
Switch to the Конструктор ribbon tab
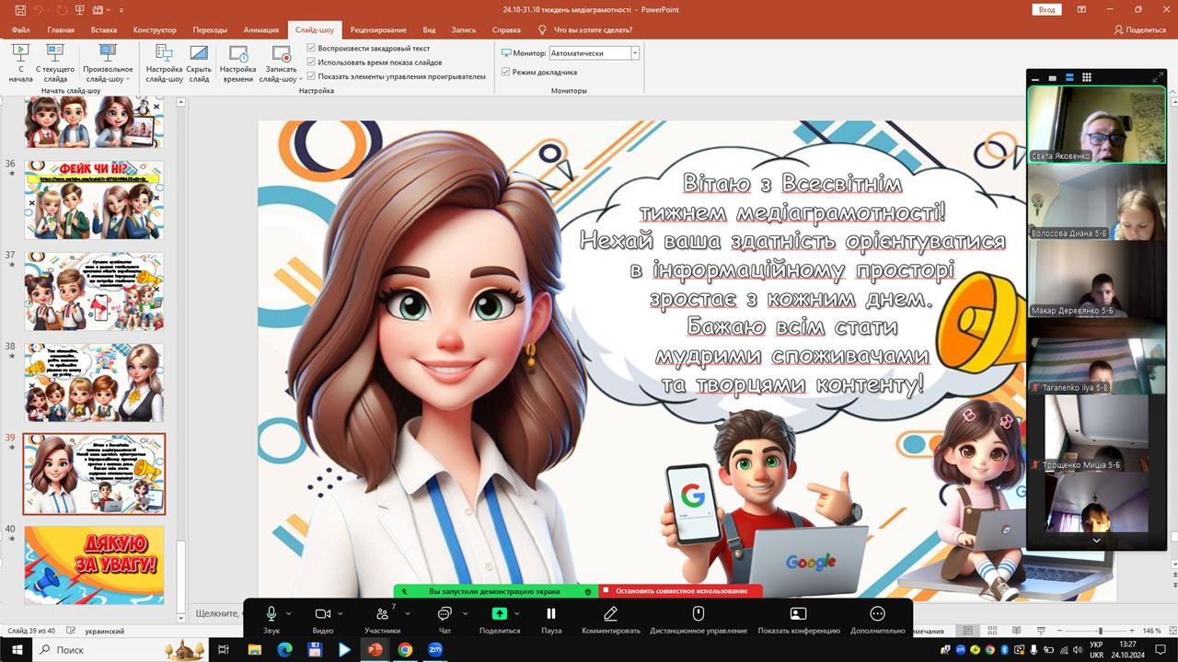coord(155,29)
